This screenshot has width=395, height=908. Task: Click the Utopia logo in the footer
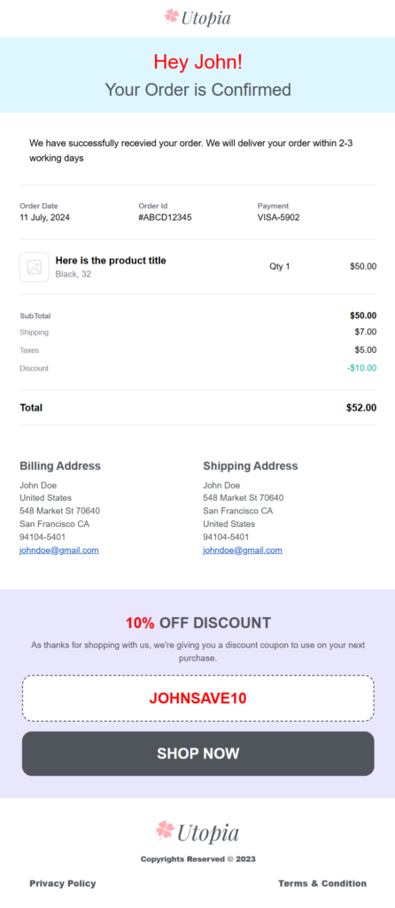point(197,833)
